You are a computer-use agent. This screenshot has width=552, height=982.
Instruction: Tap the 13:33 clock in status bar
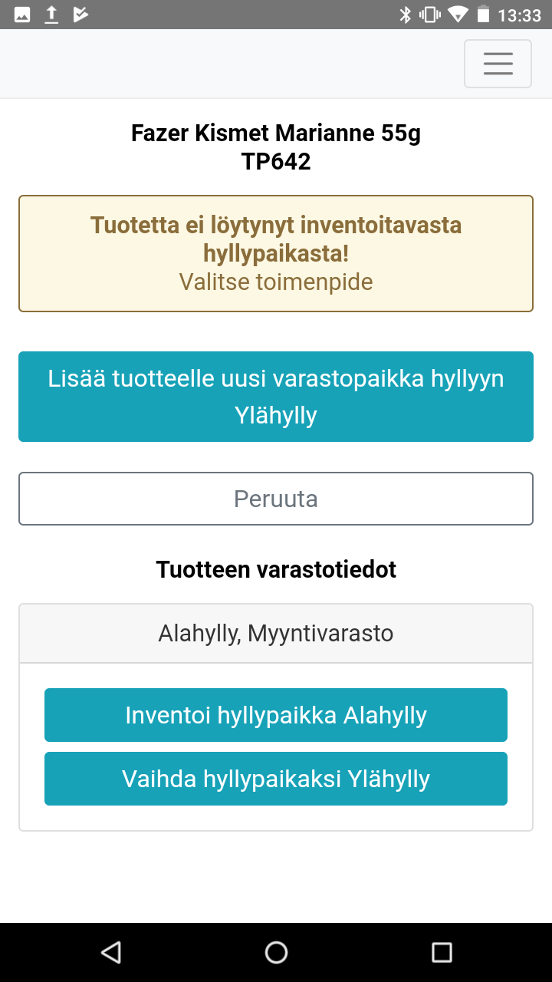519,15
